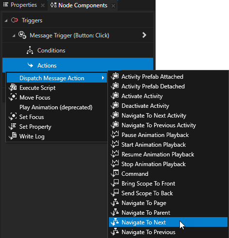The width and height of the screenshot is (229, 238).
Task: Click the Navigate To Previous icon
Action: pyautogui.click(x=115, y=232)
